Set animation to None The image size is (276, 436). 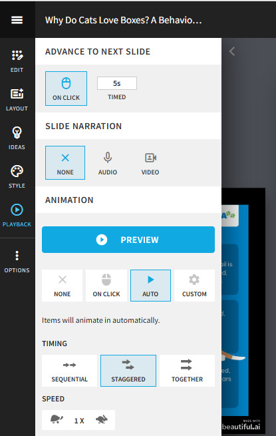coord(63,286)
